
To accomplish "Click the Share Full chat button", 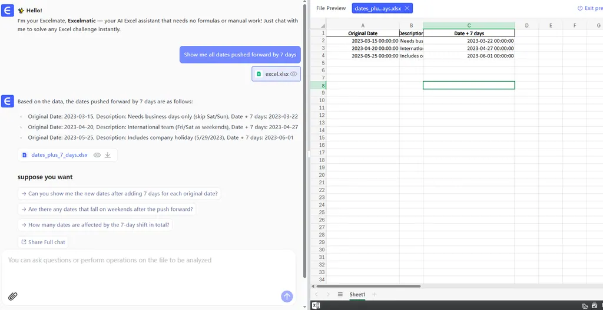I will (x=43, y=242).
